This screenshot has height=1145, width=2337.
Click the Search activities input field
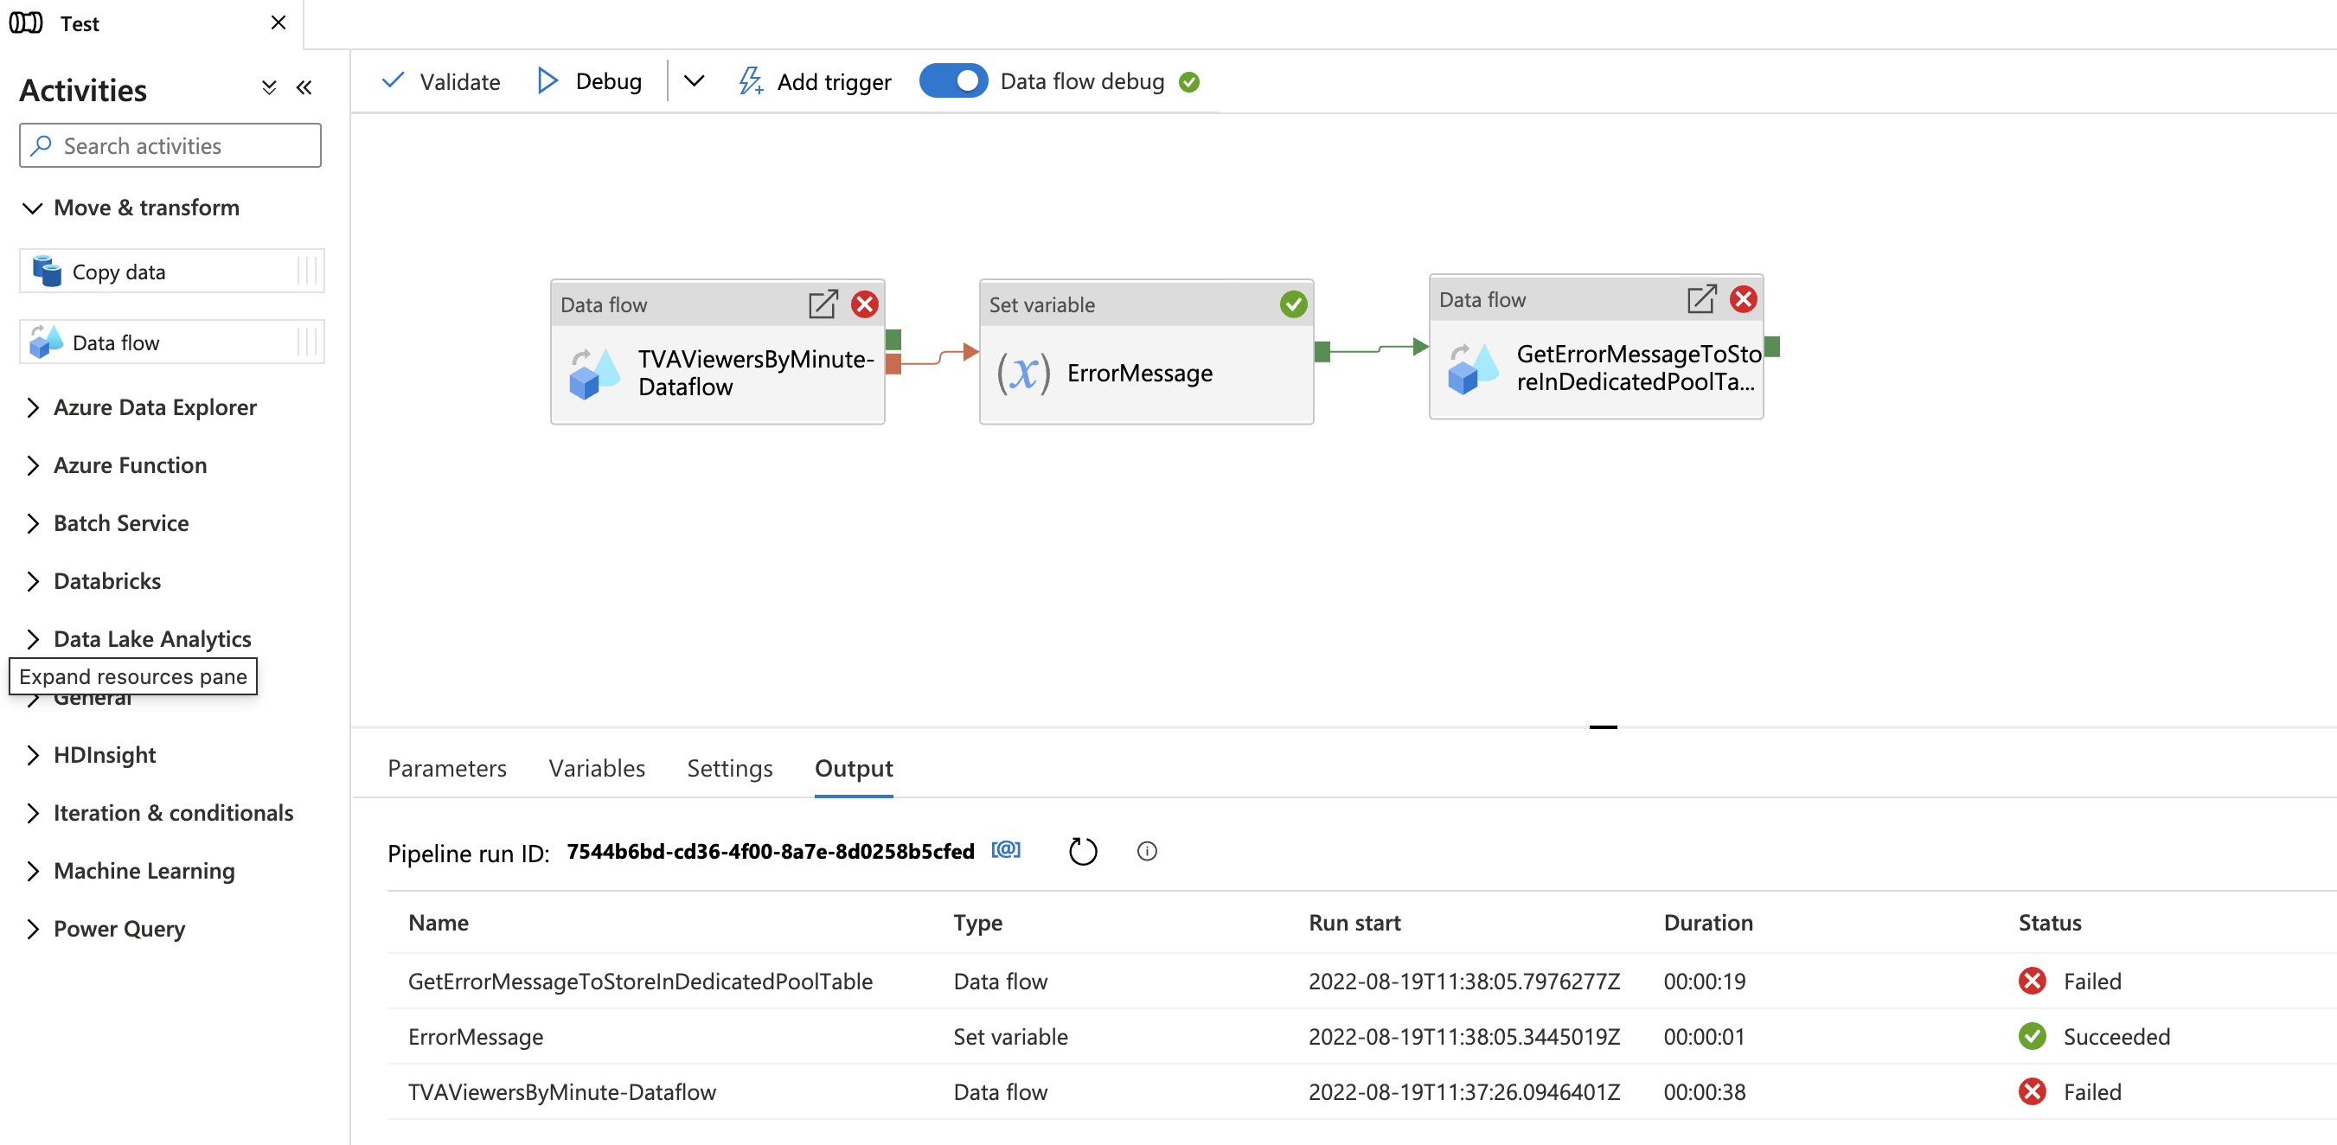(x=170, y=145)
